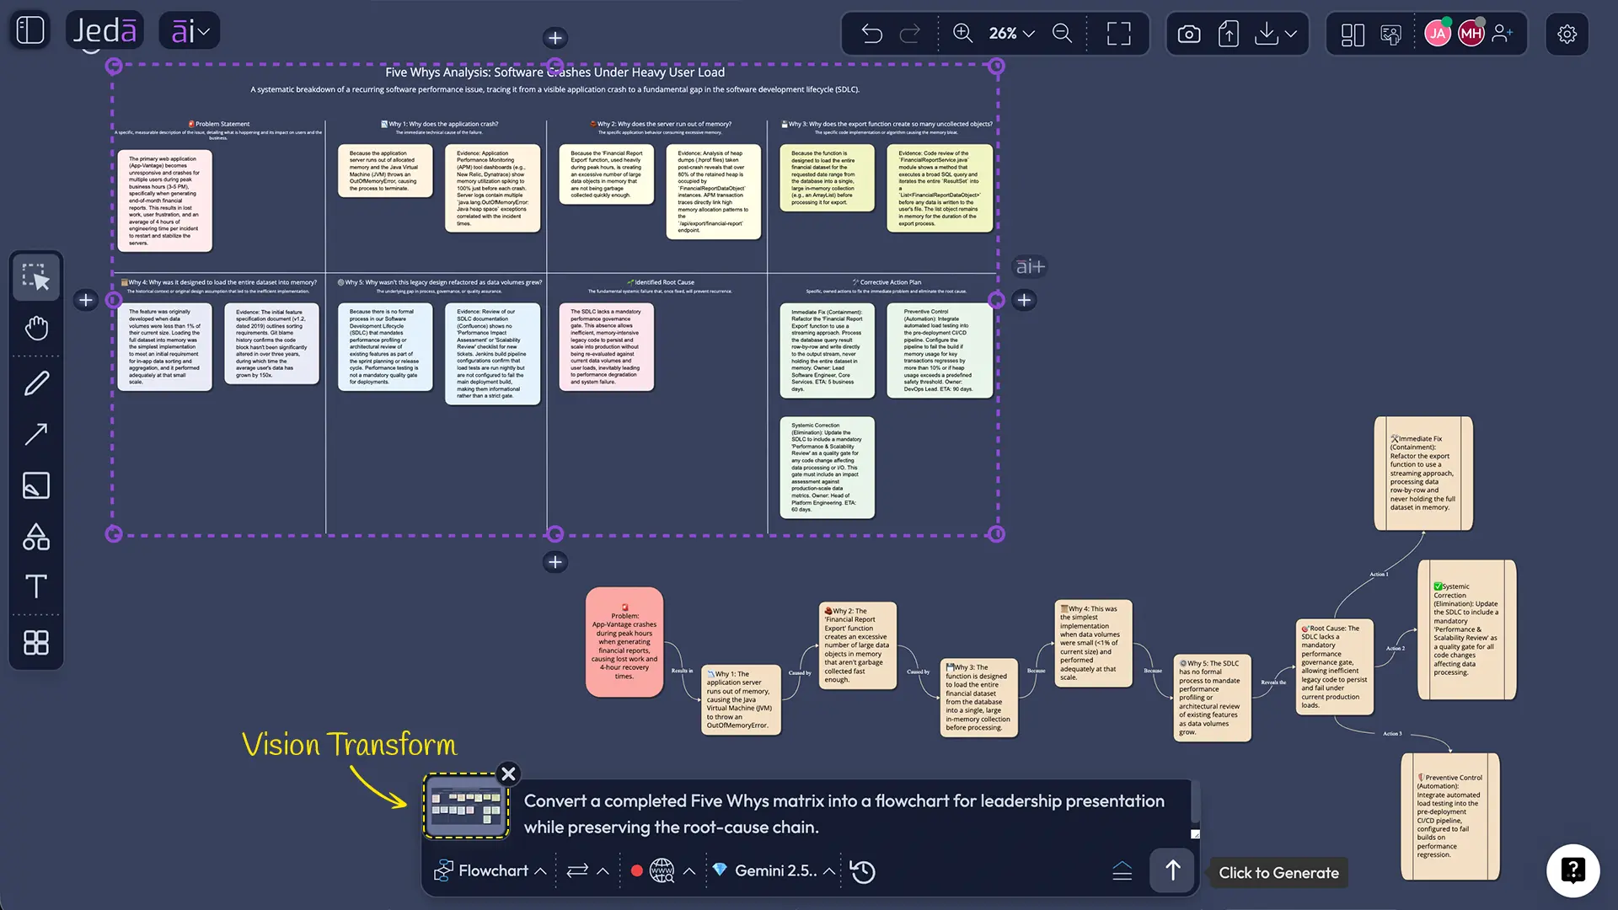The height and width of the screenshot is (910, 1618).
Task: Open the shapes tool
Action: (x=36, y=537)
